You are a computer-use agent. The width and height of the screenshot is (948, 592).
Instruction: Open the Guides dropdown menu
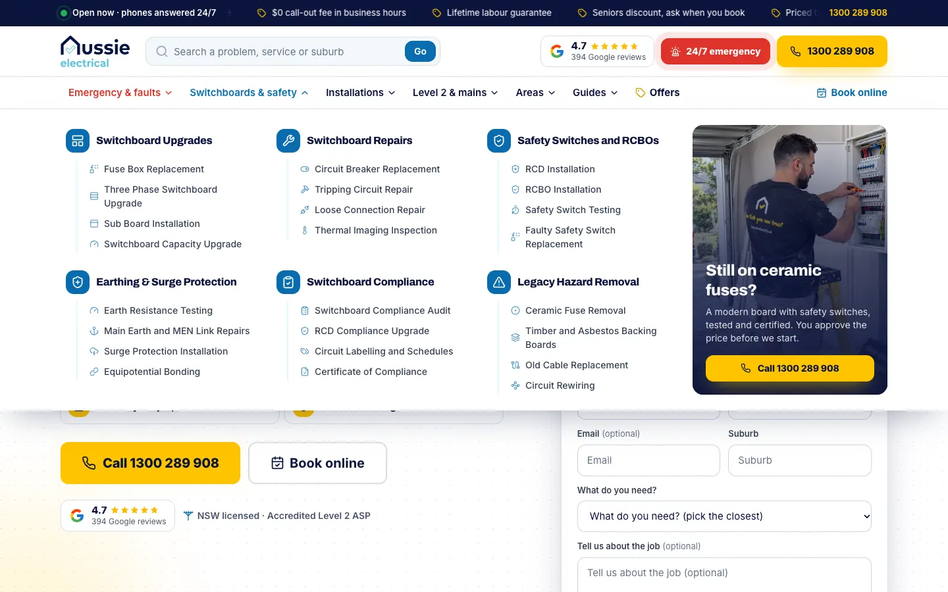595,93
